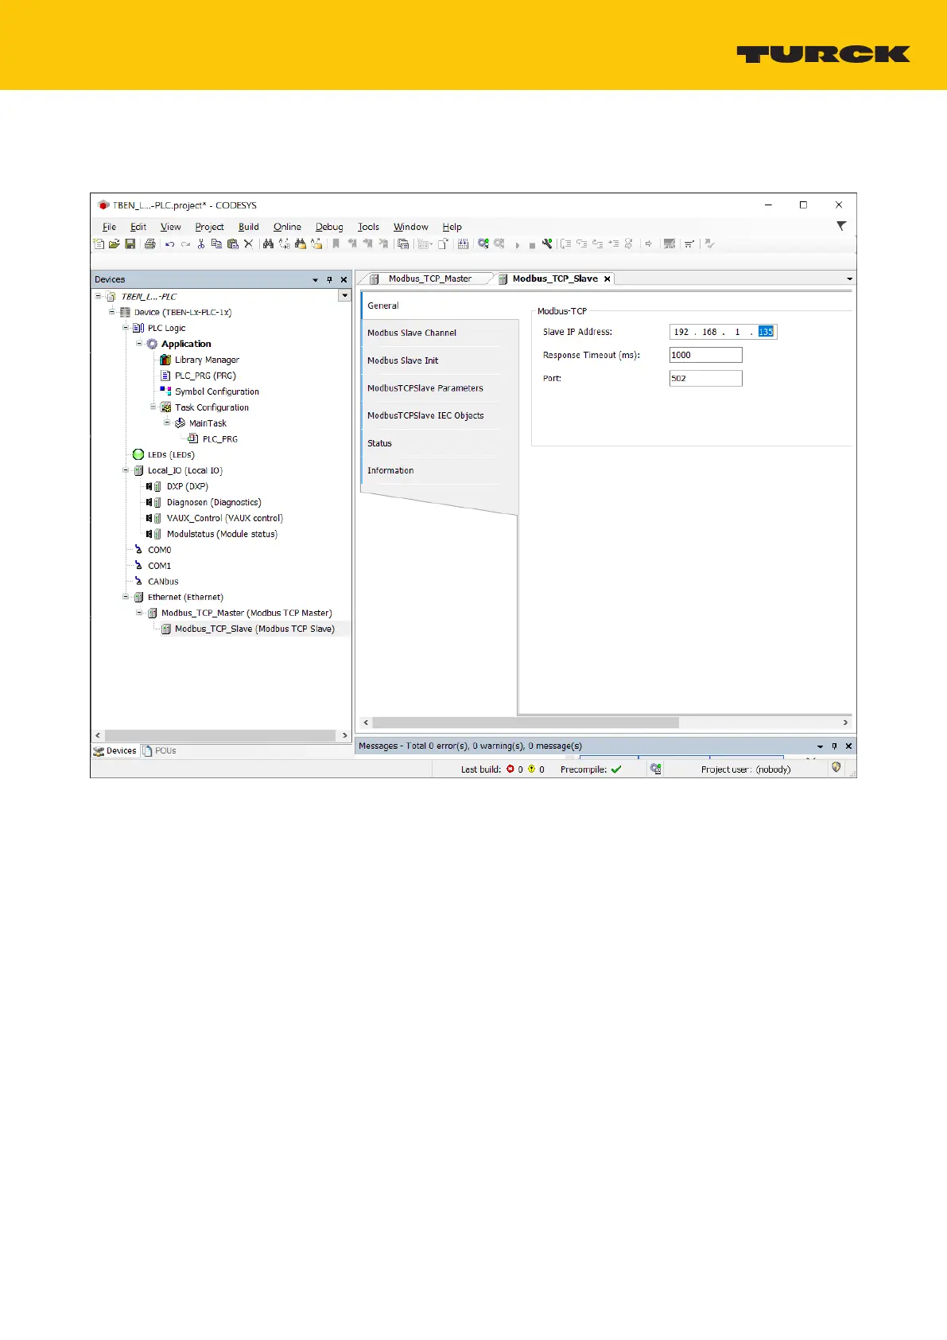The width and height of the screenshot is (947, 1340).
Task: Click the Devices tree horizontal scrollbar
Action: pos(221,735)
